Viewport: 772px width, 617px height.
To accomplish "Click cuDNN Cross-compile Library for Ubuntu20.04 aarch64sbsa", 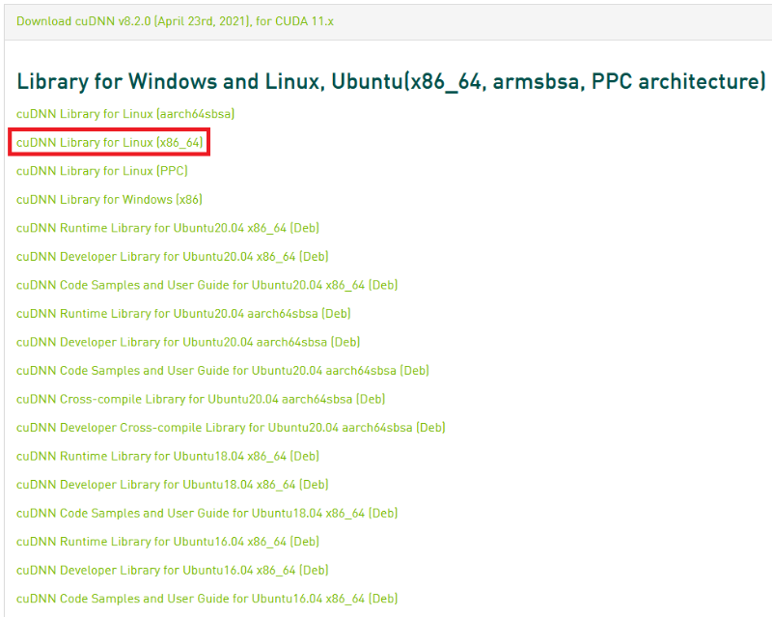I will [x=201, y=399].
